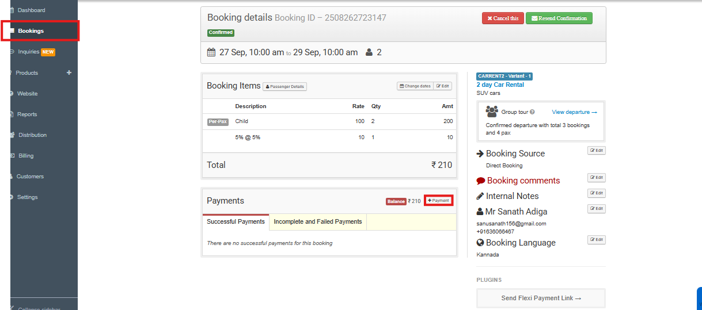Edit Internal Notes
This screenshot has width=702, height=310.
(596, 193)
